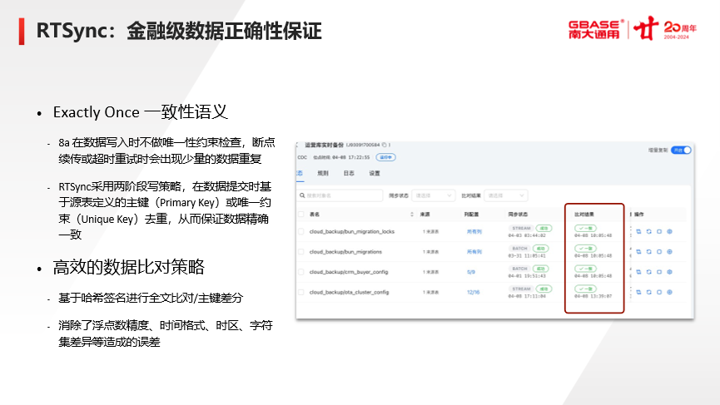This screenshot has height=405, width=720.
Task: Click copy icon beside the task ID
Action: [385, 145]
